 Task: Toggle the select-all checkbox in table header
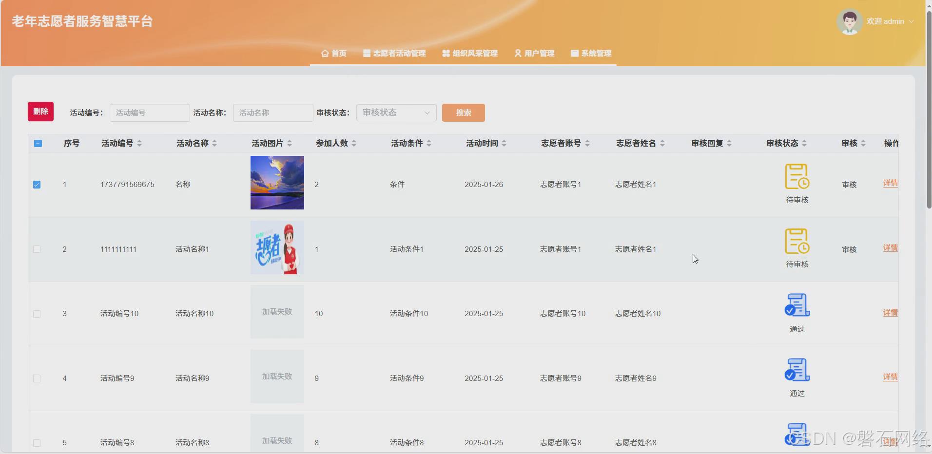pos(38,143)
